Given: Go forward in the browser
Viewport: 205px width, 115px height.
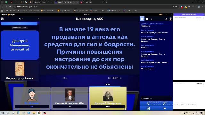Looking at the screenshot, I should (6, 7).
